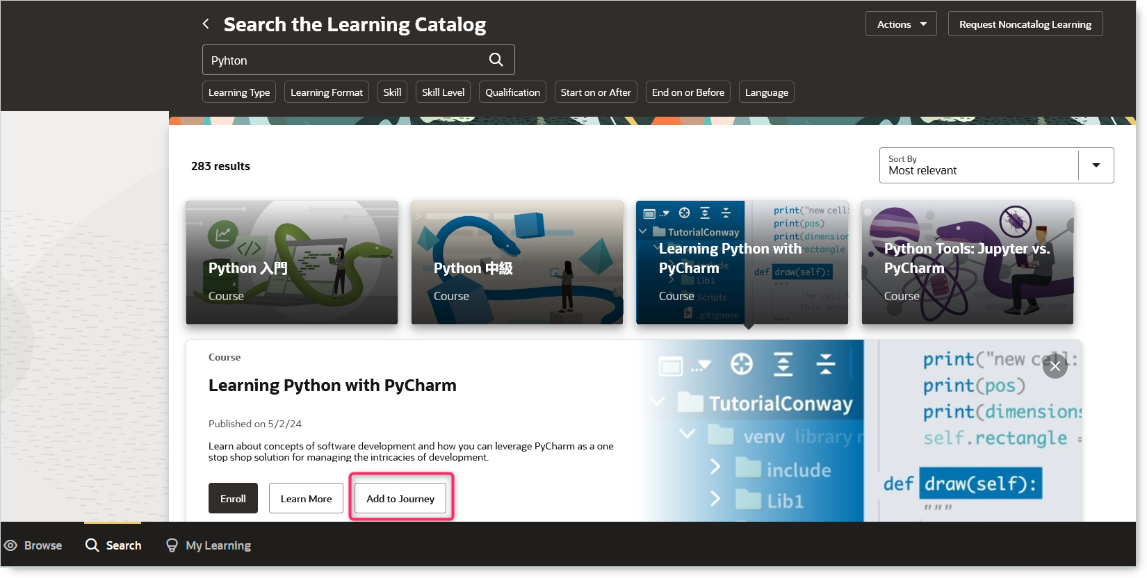Expand the Sort By dropdown

(1096, 165)
